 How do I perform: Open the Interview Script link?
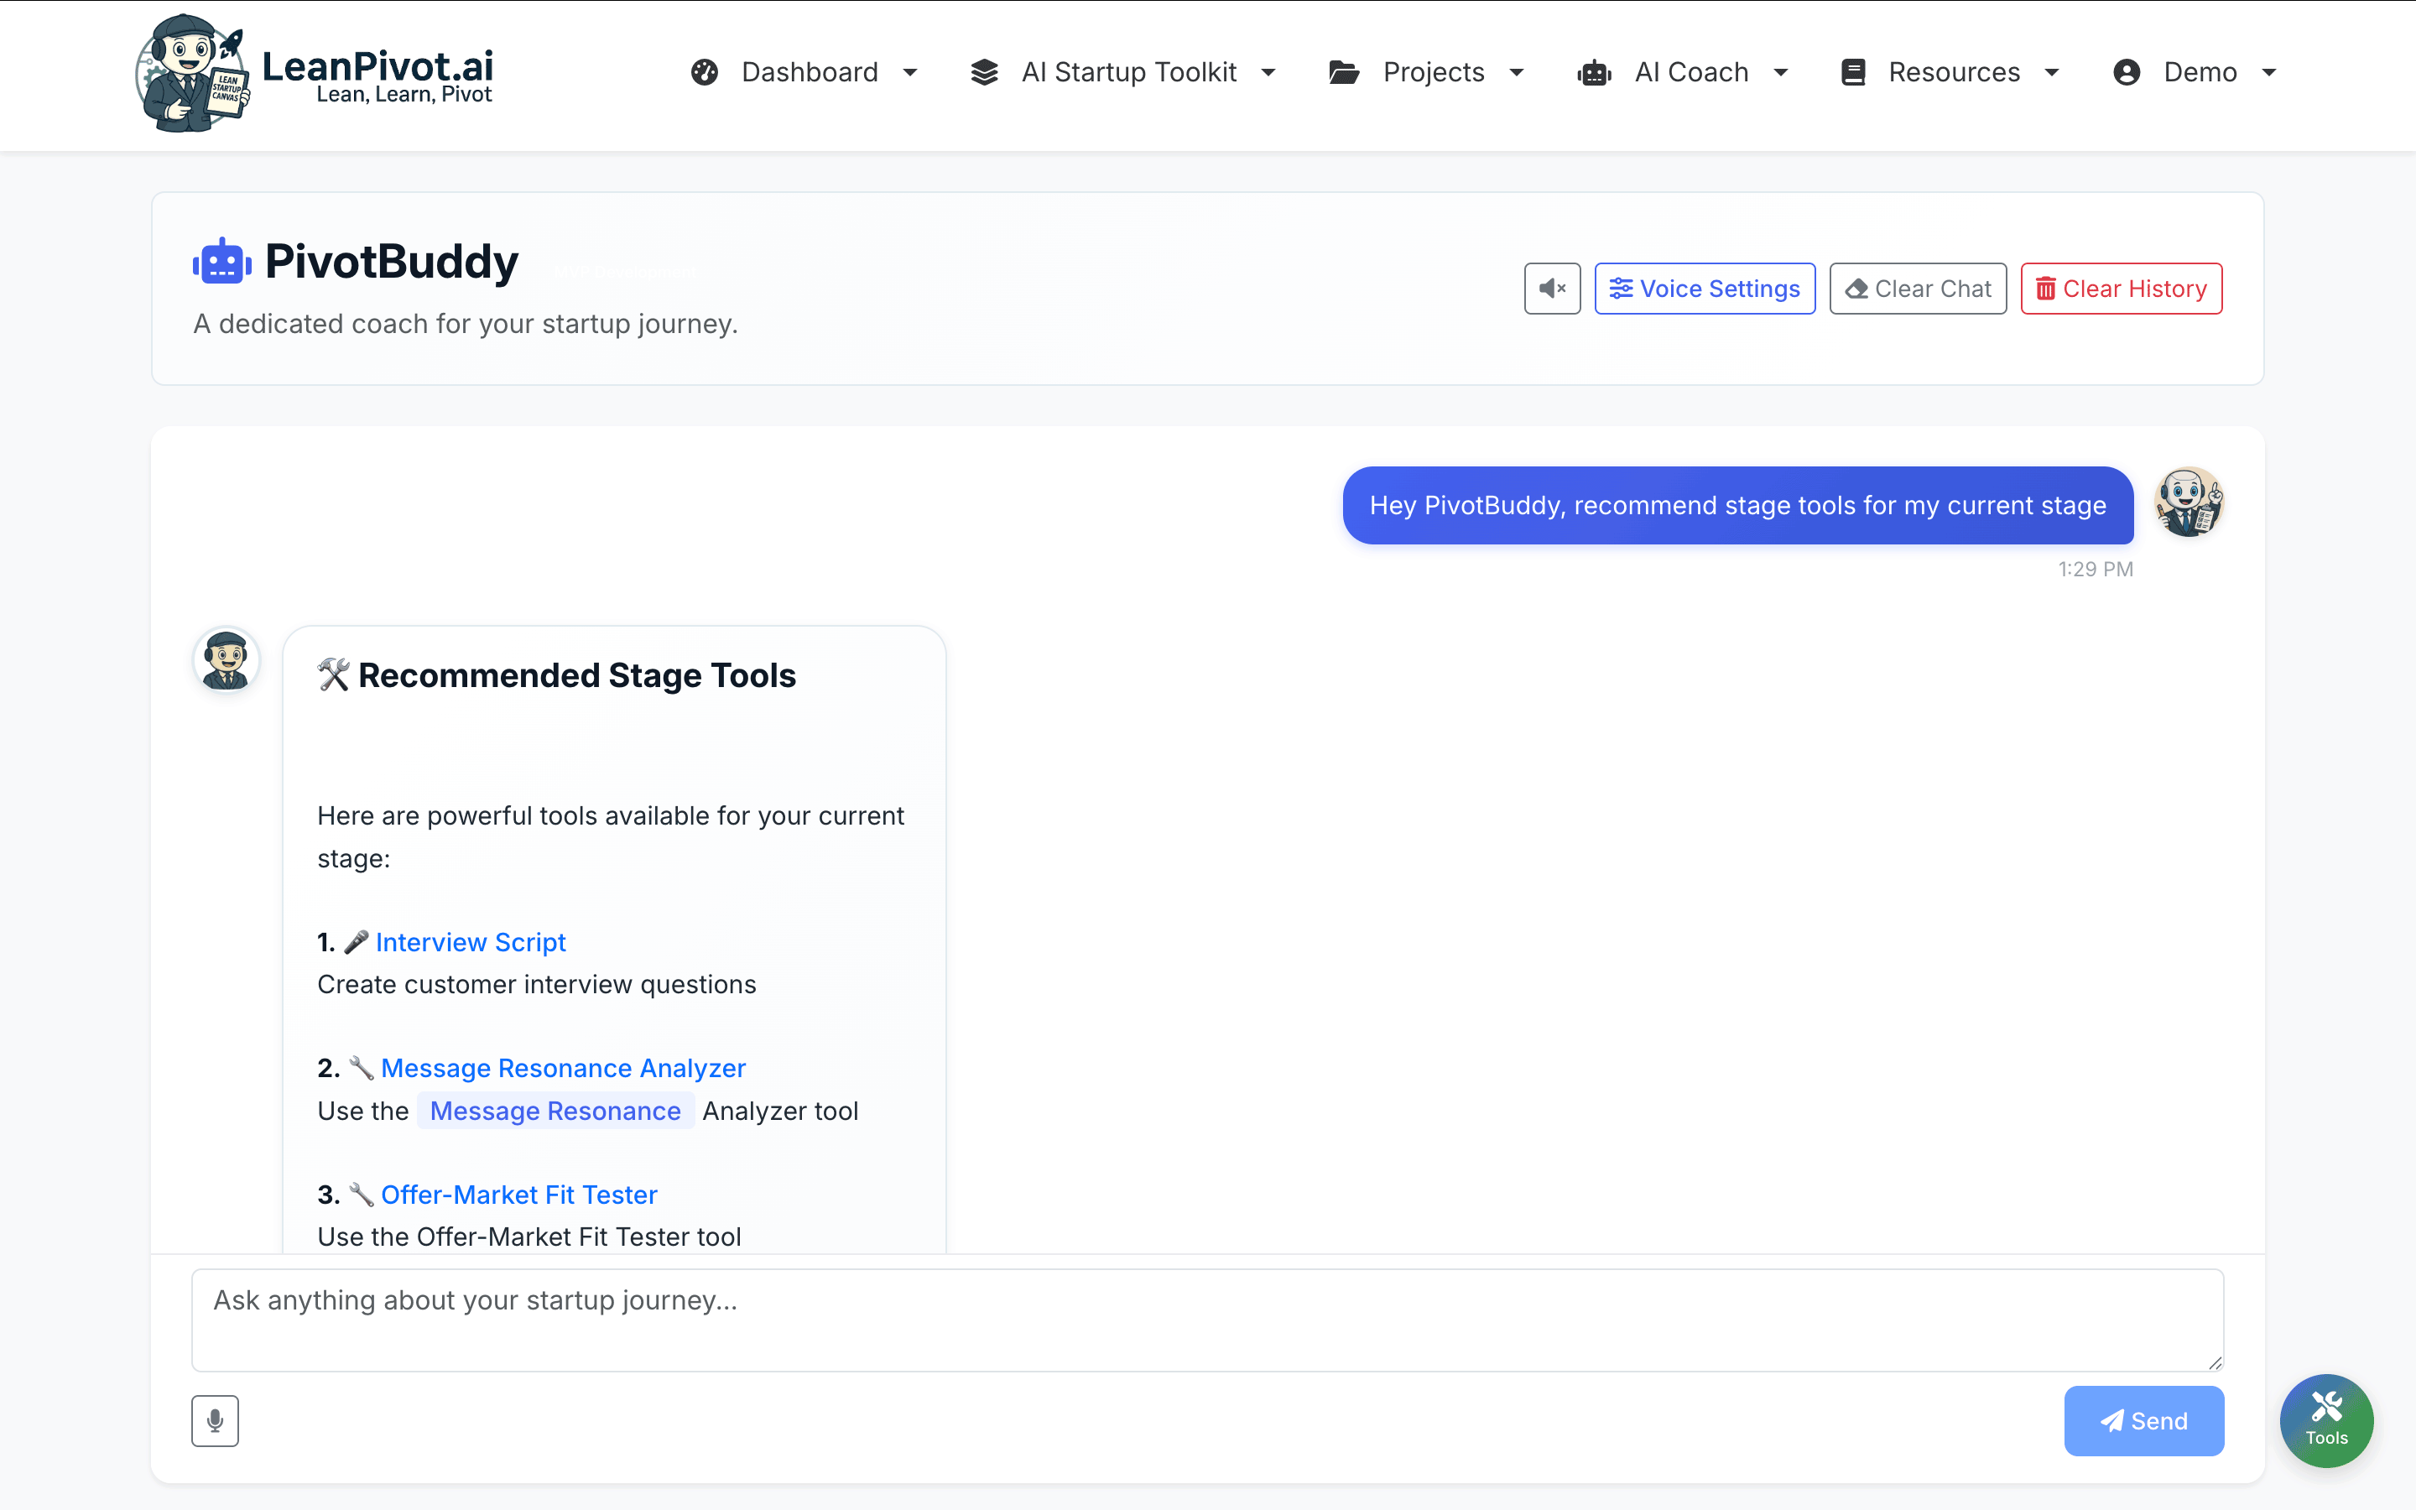[x=471, y=942]
